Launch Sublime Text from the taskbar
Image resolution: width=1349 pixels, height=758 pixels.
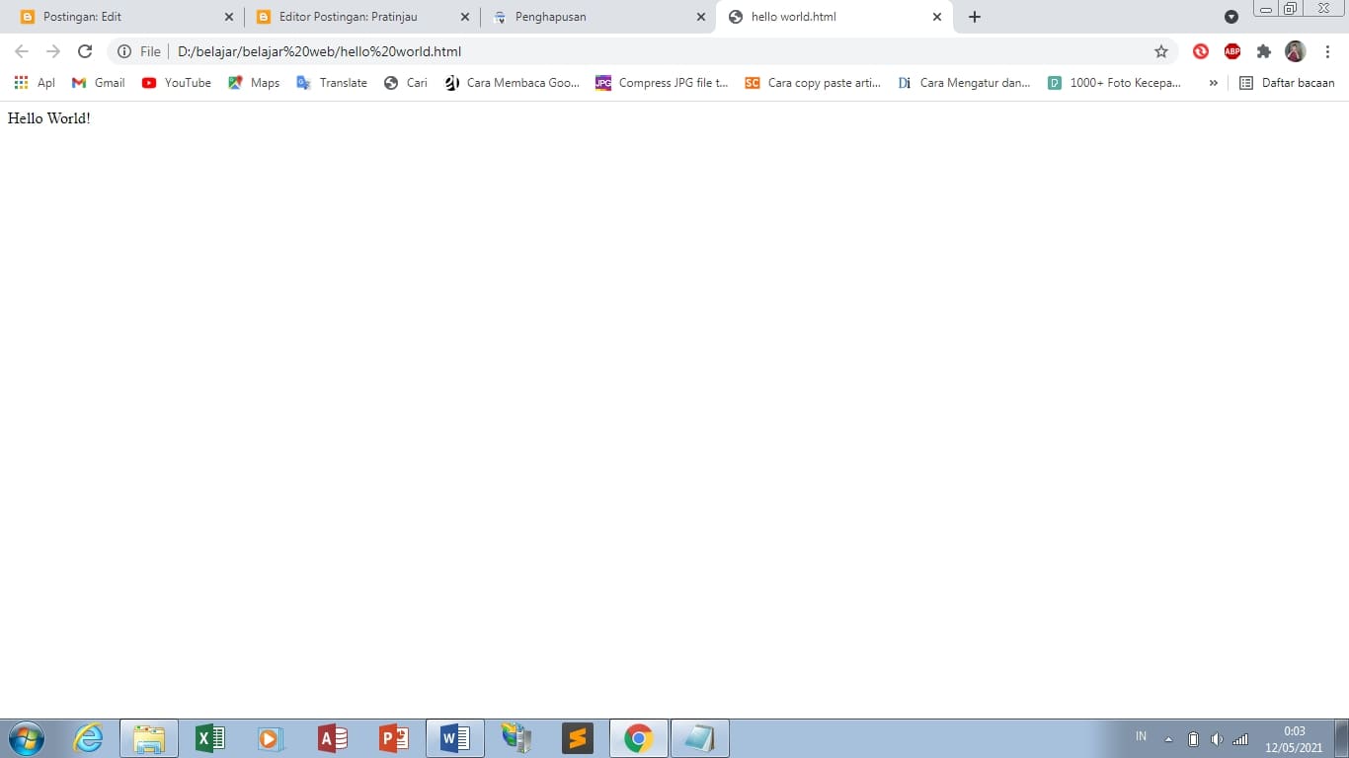pos(577,737)
